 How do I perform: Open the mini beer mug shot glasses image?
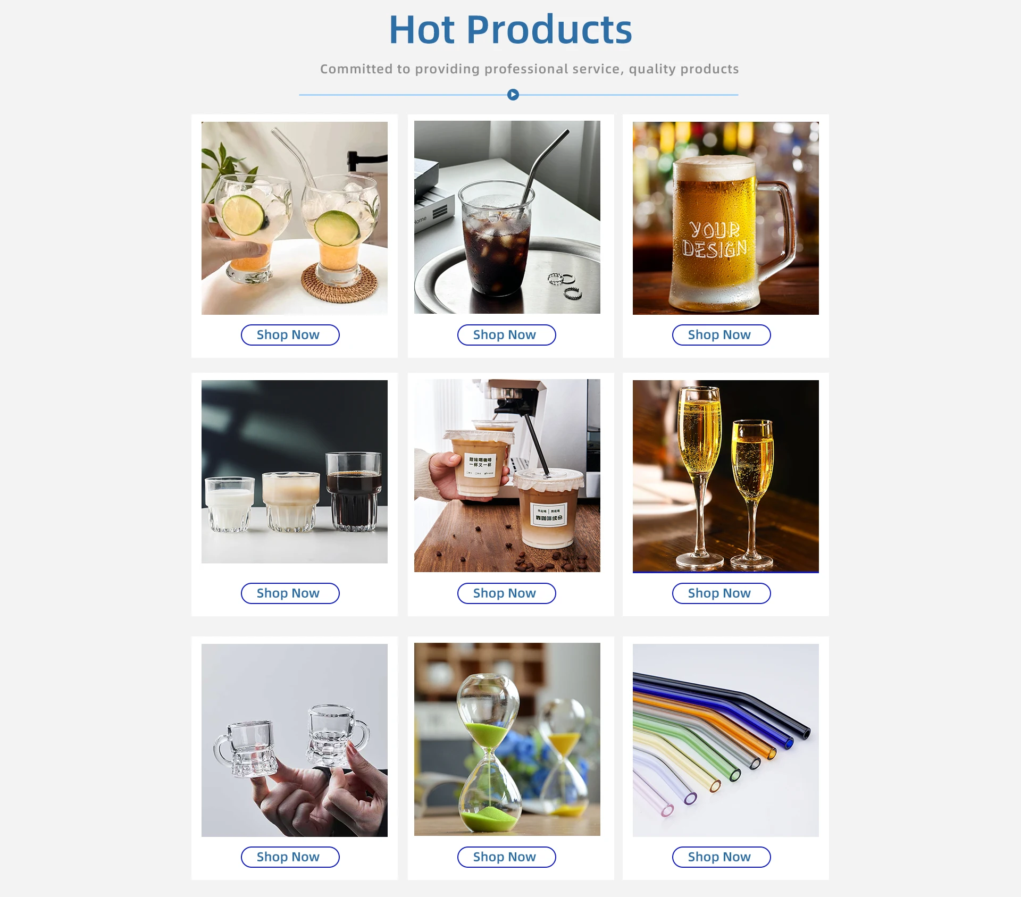coord(295,740)
